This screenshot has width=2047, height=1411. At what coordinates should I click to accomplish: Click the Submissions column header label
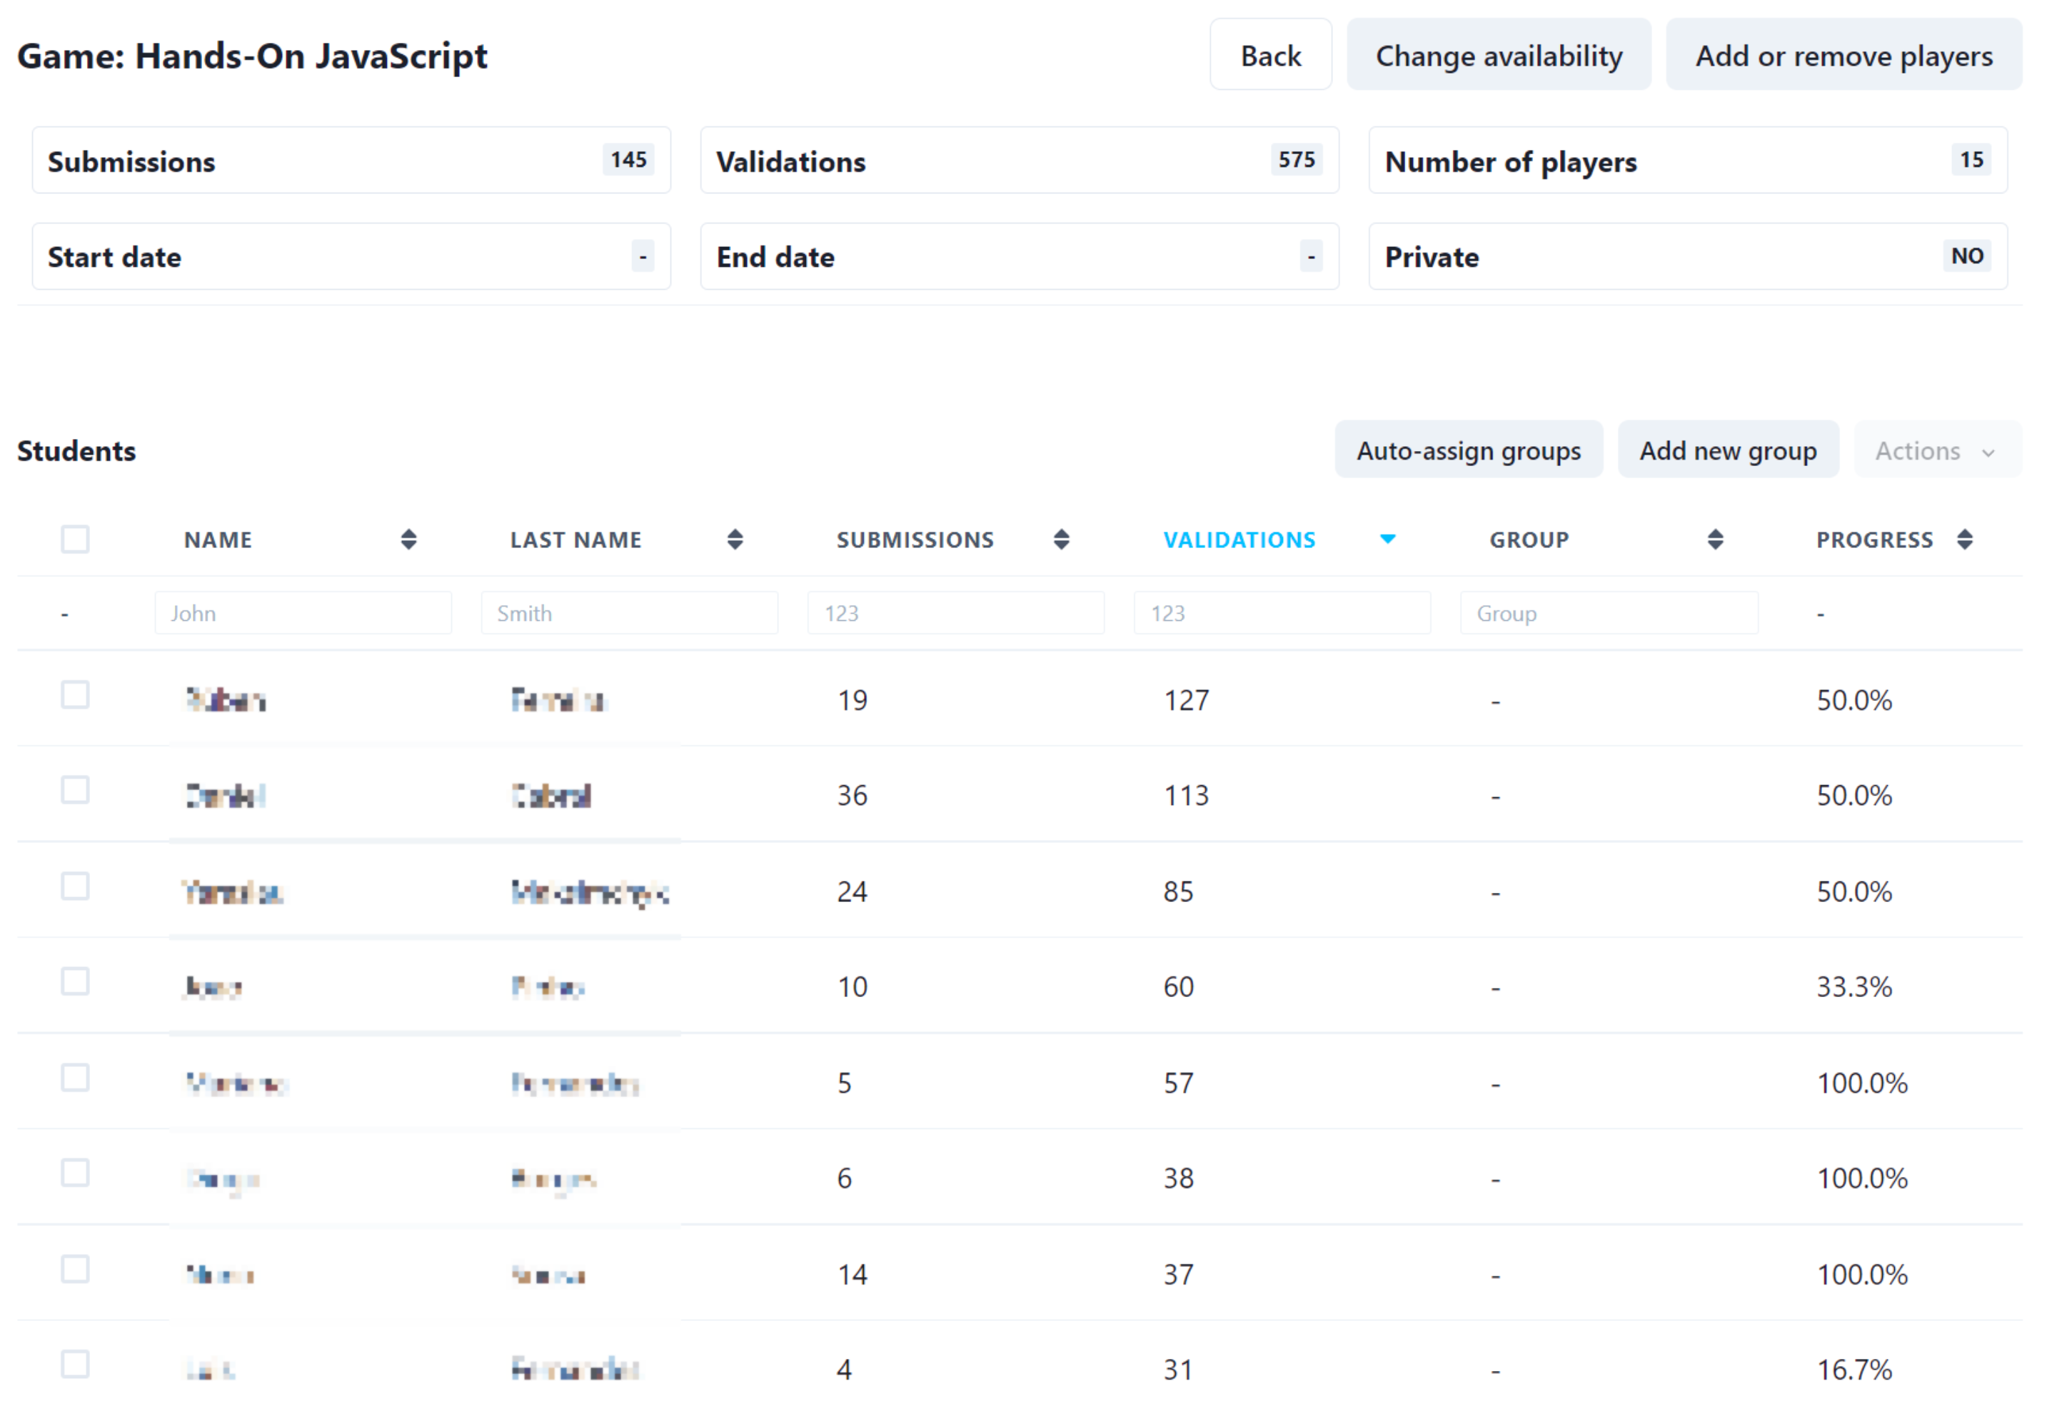coord(915,540)
